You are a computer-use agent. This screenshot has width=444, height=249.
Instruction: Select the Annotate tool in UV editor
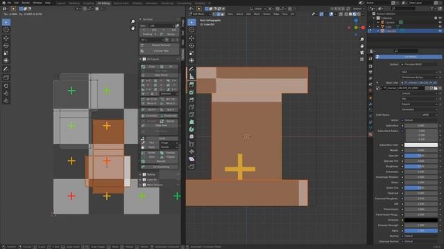point(6,69)
